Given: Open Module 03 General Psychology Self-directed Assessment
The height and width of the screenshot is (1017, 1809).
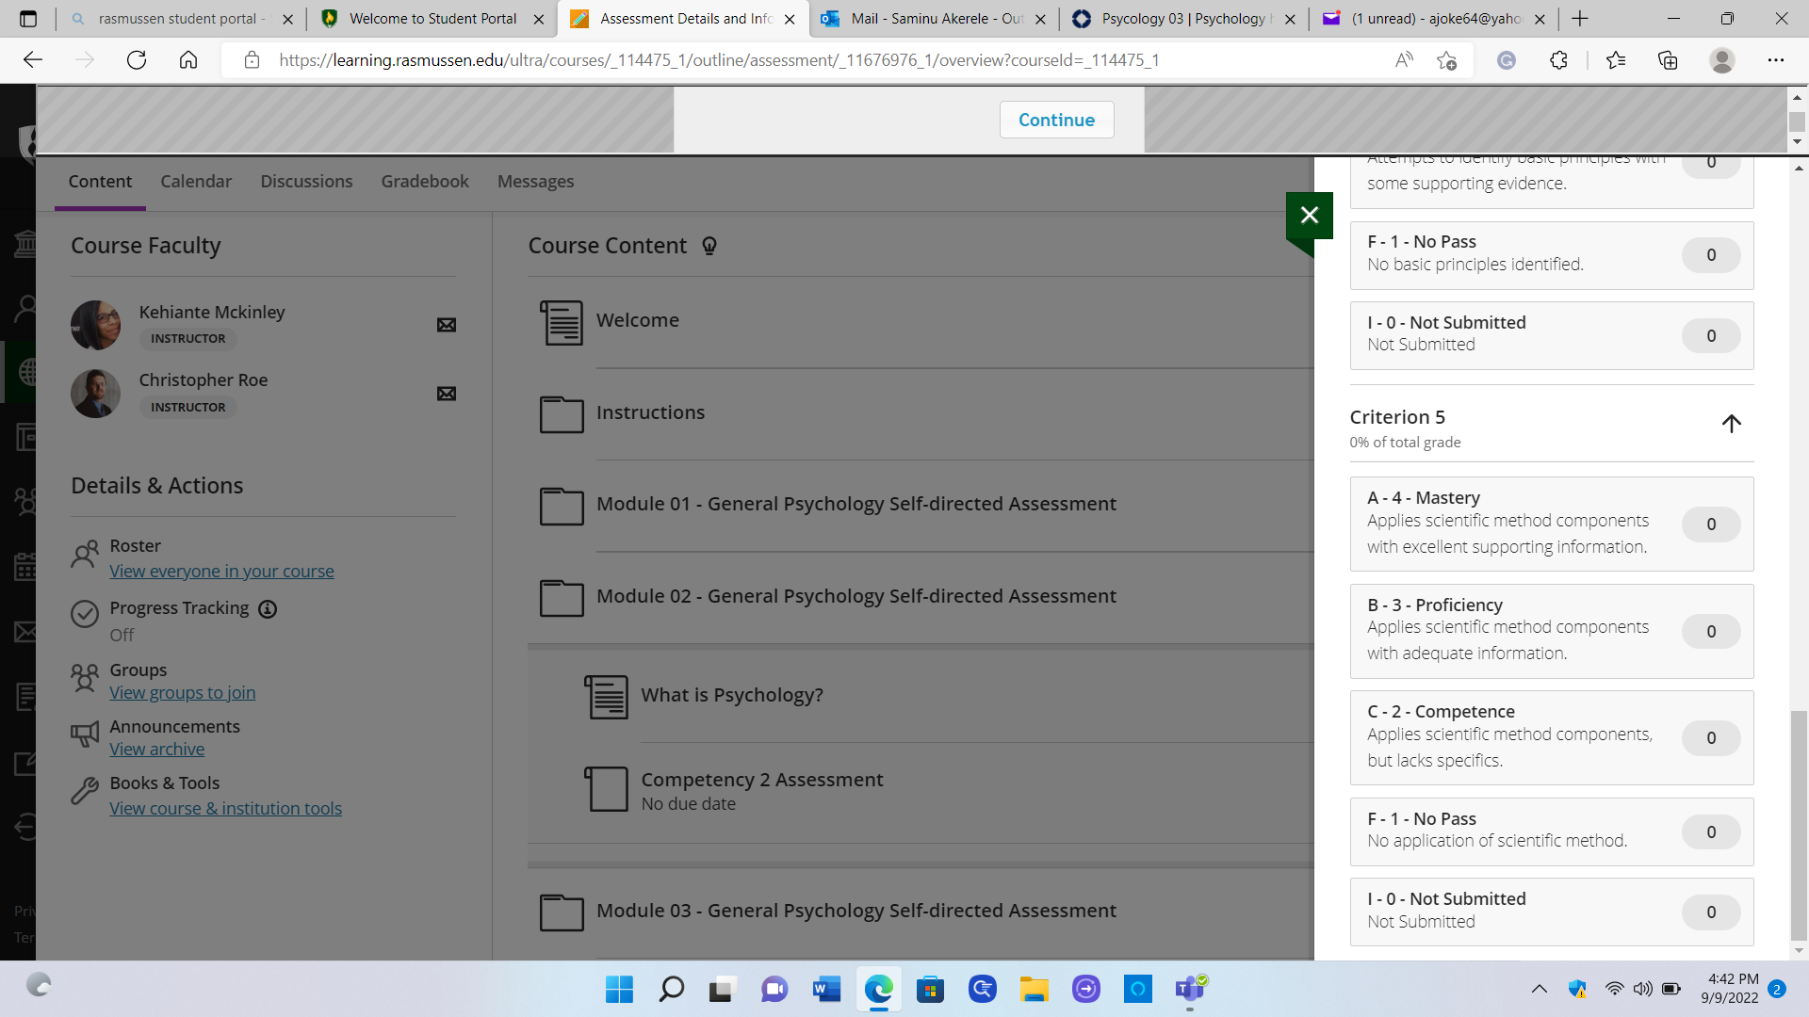Looking at the screenshot, I should [856, 911].
